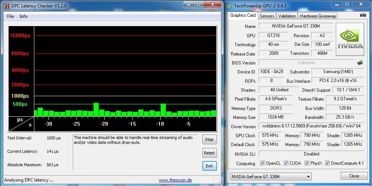Image resolution: width=372 pixels, height=186 pixels.
Task: Click the BIOS Version field showing Unknown
Action: point(306,63)
